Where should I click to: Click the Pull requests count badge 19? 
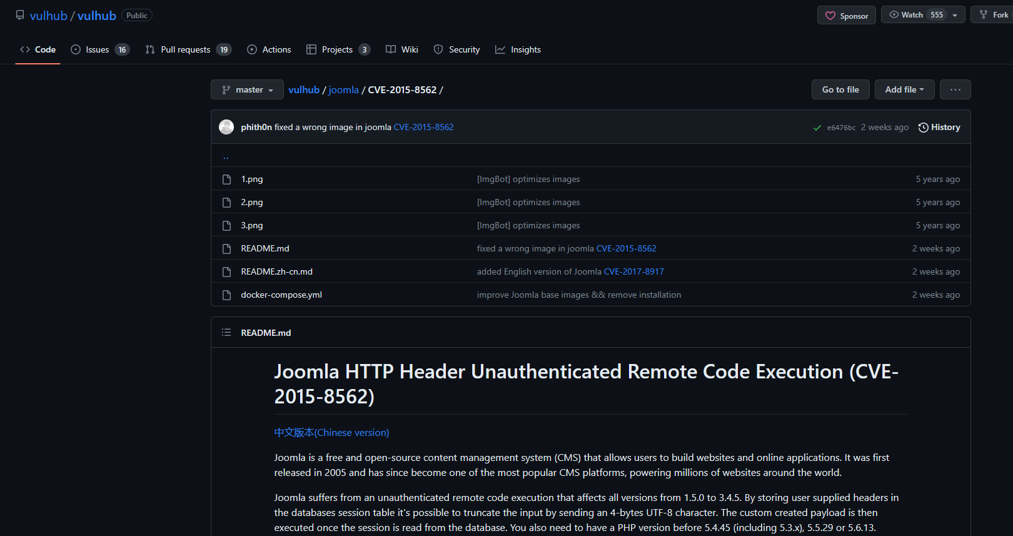(224, 49)
